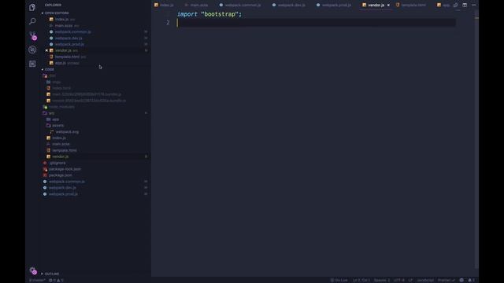
Task: Change indentation via Spaces status item
Action: point(381,281)
